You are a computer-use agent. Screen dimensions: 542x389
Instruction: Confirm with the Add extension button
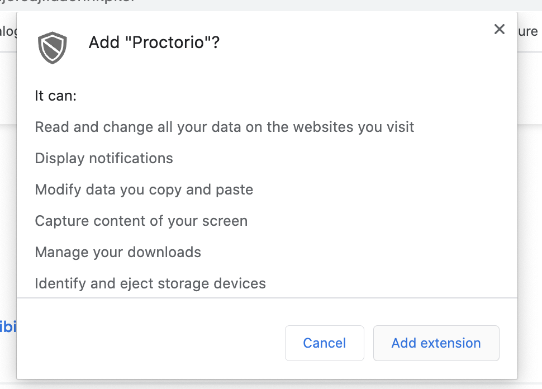(x=436, y=343)
